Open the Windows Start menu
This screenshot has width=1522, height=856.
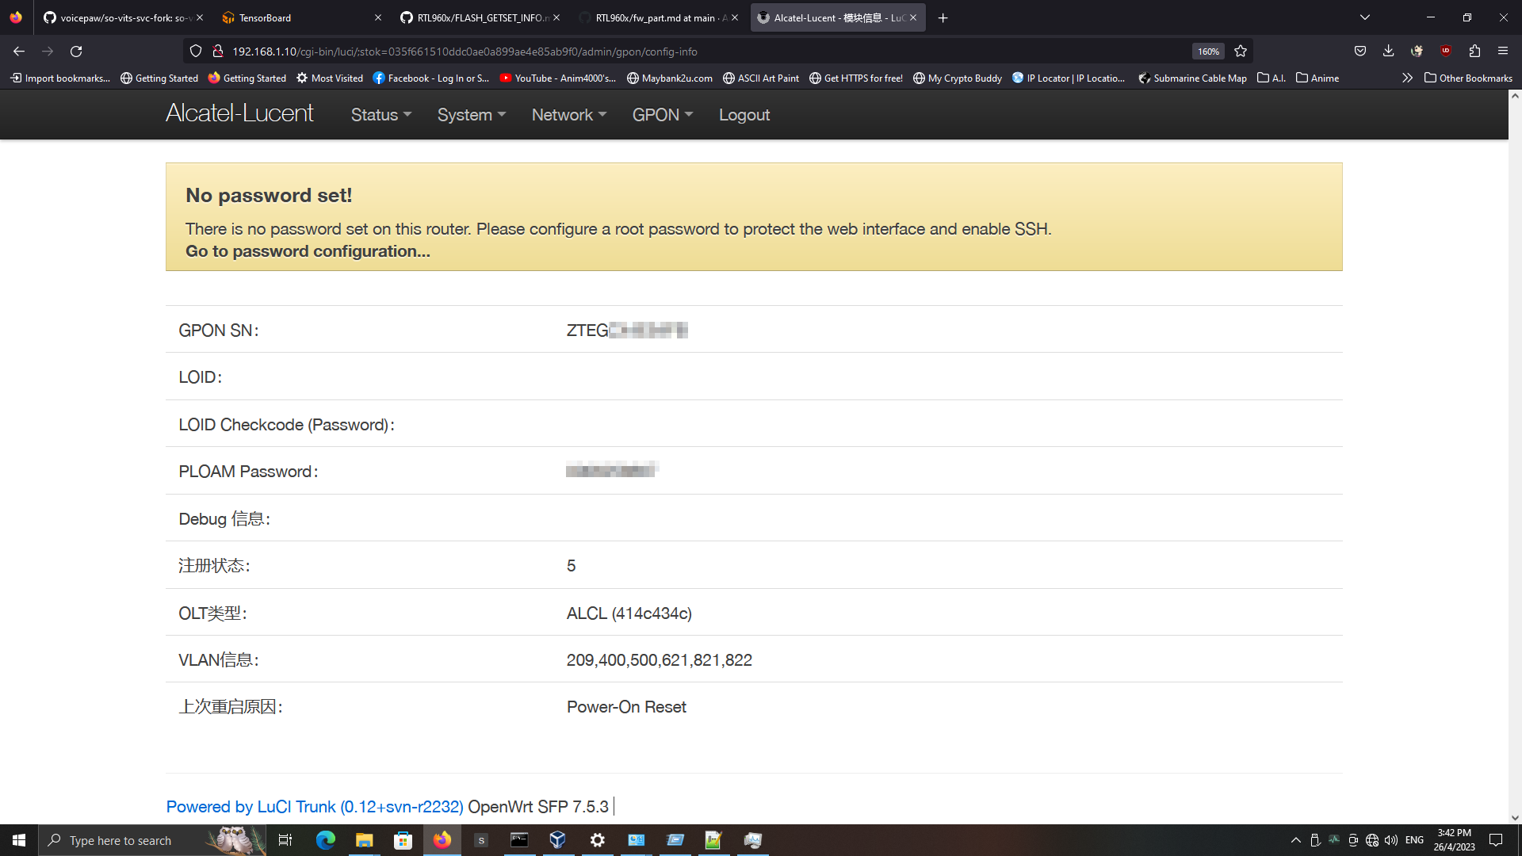19,840
